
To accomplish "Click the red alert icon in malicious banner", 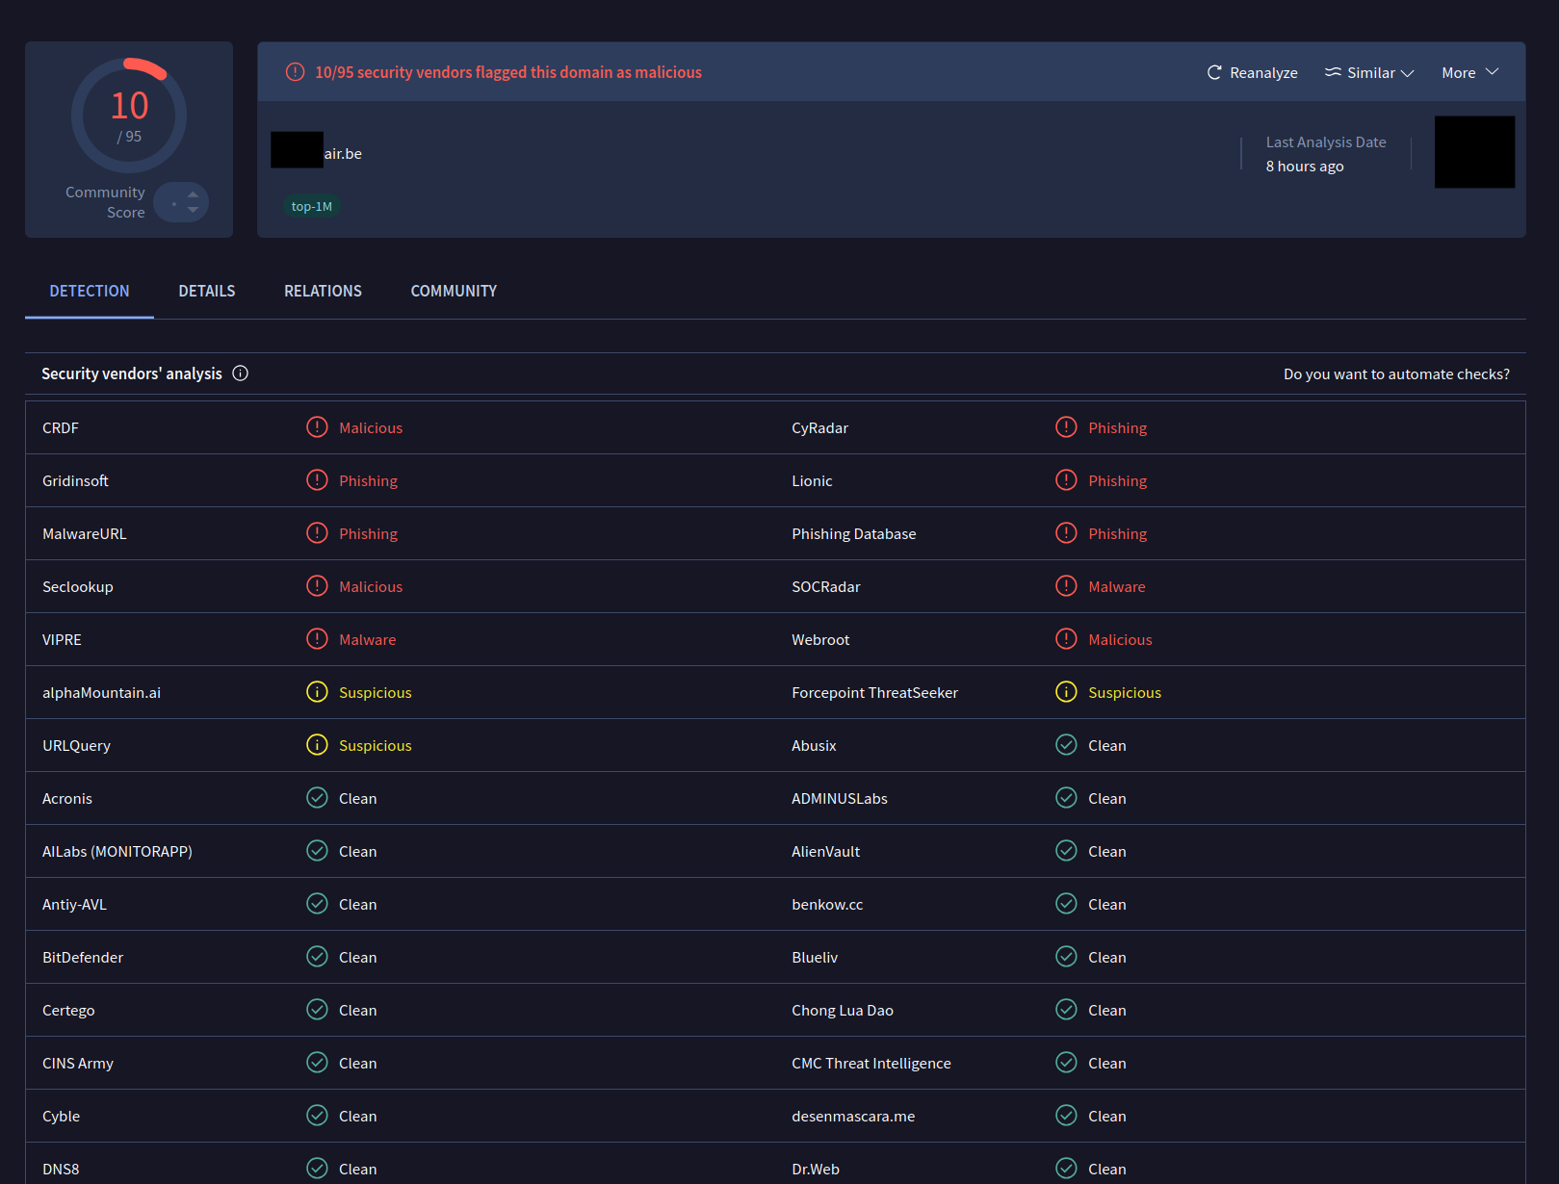I will 296,72.
